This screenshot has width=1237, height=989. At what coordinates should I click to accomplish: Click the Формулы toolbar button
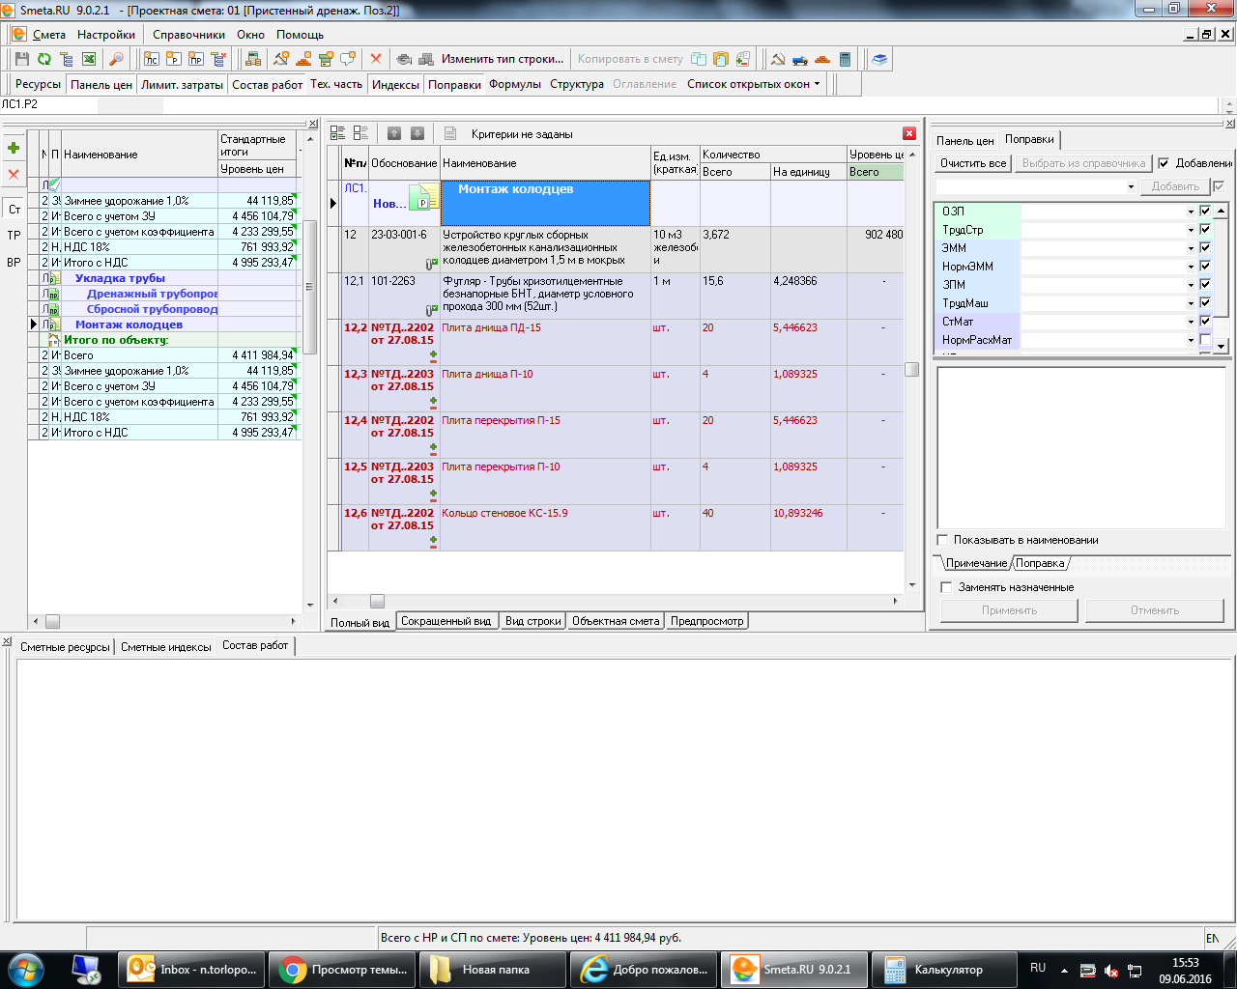pos(515,84)
